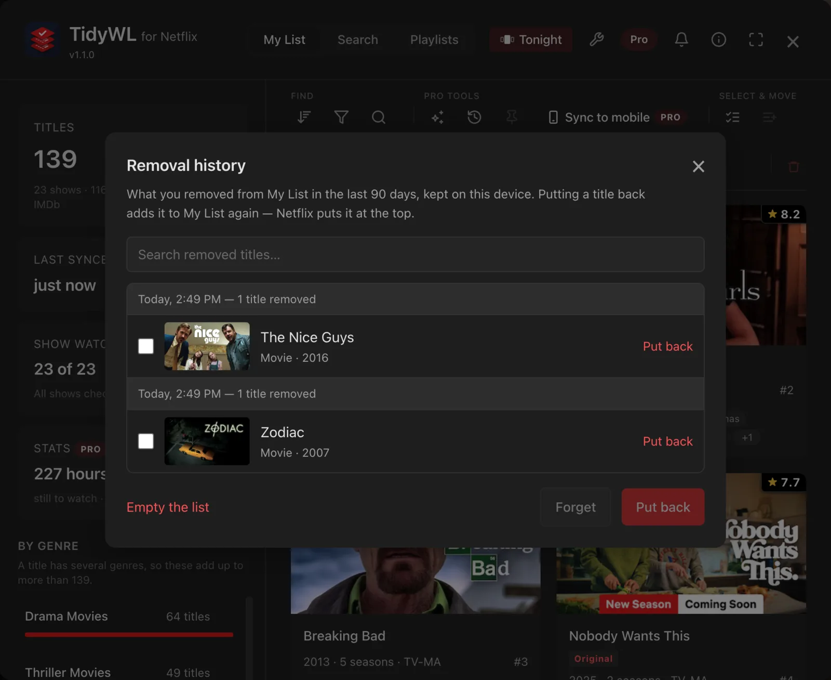Open the wrench settings icon
The width and height of the screenshot is (831, 680).
[x=597, y=40]
